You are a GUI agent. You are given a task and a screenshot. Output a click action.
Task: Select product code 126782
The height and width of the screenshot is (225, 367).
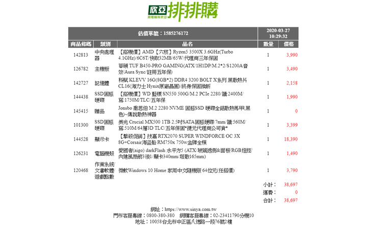click(81, 69)
